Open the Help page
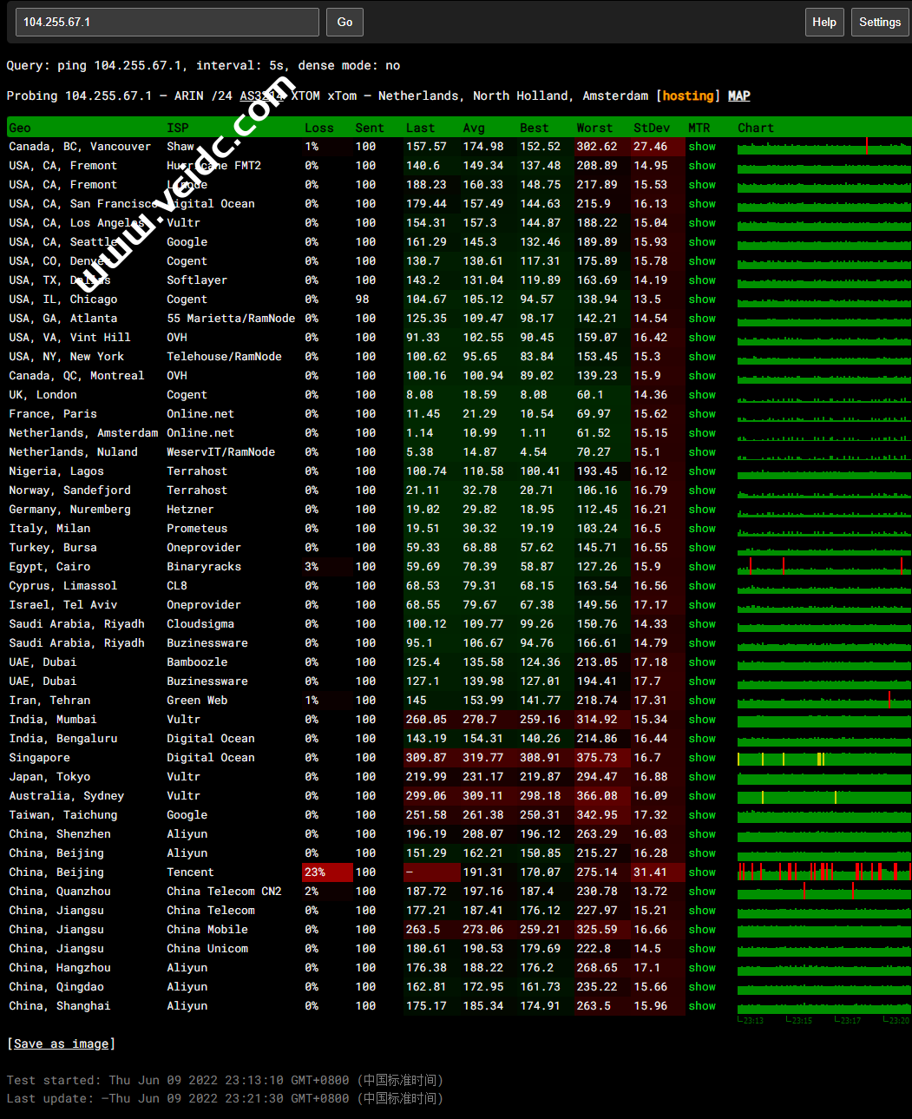Image resolution: width=912 pixels, height=1119 pixels. [x=824, y=23]
